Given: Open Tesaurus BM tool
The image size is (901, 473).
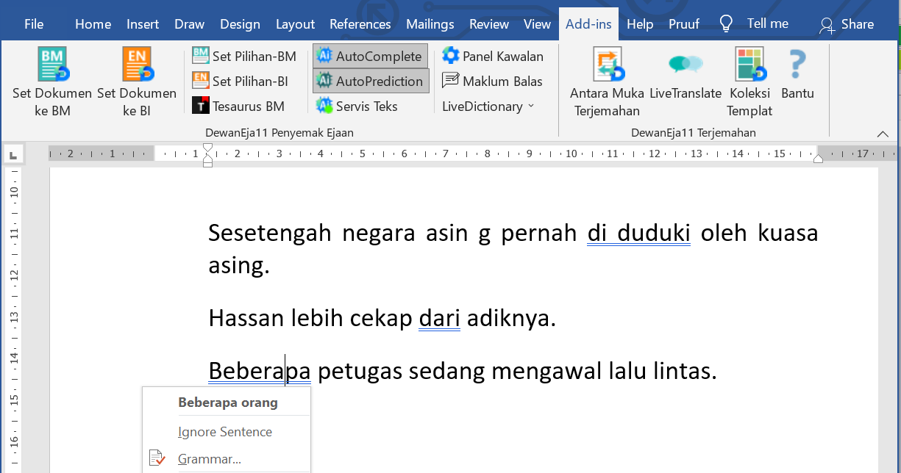Looking at the screenshot, I should coord(238,106).
